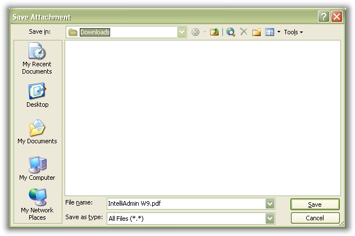Expand the Save in Downloads dropdown
Screen dimensions: 355x236
click(181, 32)
